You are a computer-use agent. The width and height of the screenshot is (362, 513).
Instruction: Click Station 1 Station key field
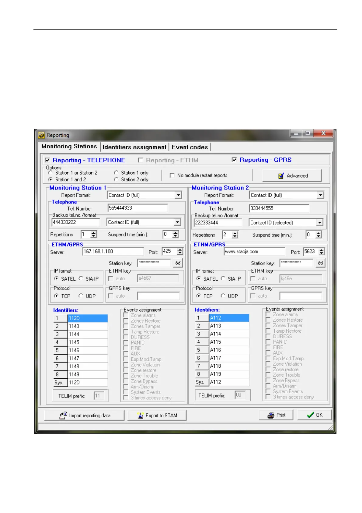(x=154, y=263)
